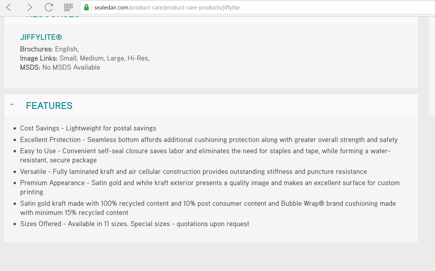Click the green padlock security icon
This screenshot has width=435, height=271.
[x=86, y=7]
